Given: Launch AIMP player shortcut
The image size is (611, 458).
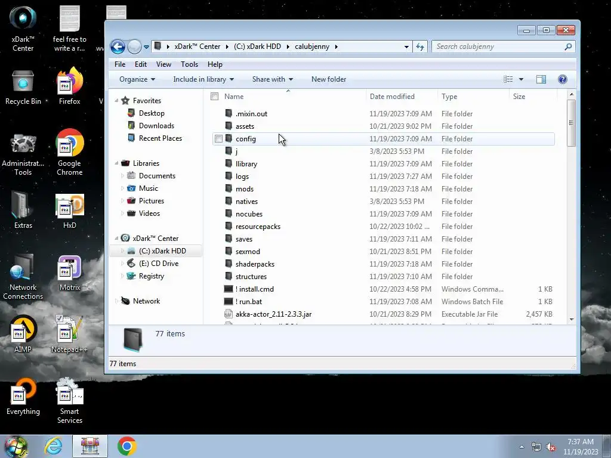Looking at the screenshot, I should tap(23, 334).
